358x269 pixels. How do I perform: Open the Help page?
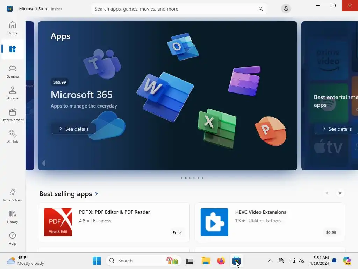tap(13, 239)
